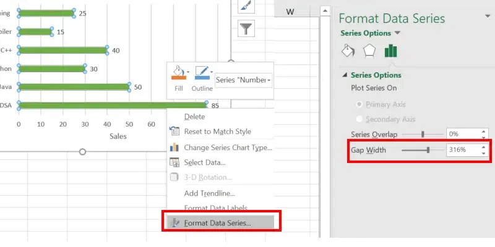This screenshot has height=247, width=495.
Task: Click the Gap Width slider handle
Action: click(428, 149)
